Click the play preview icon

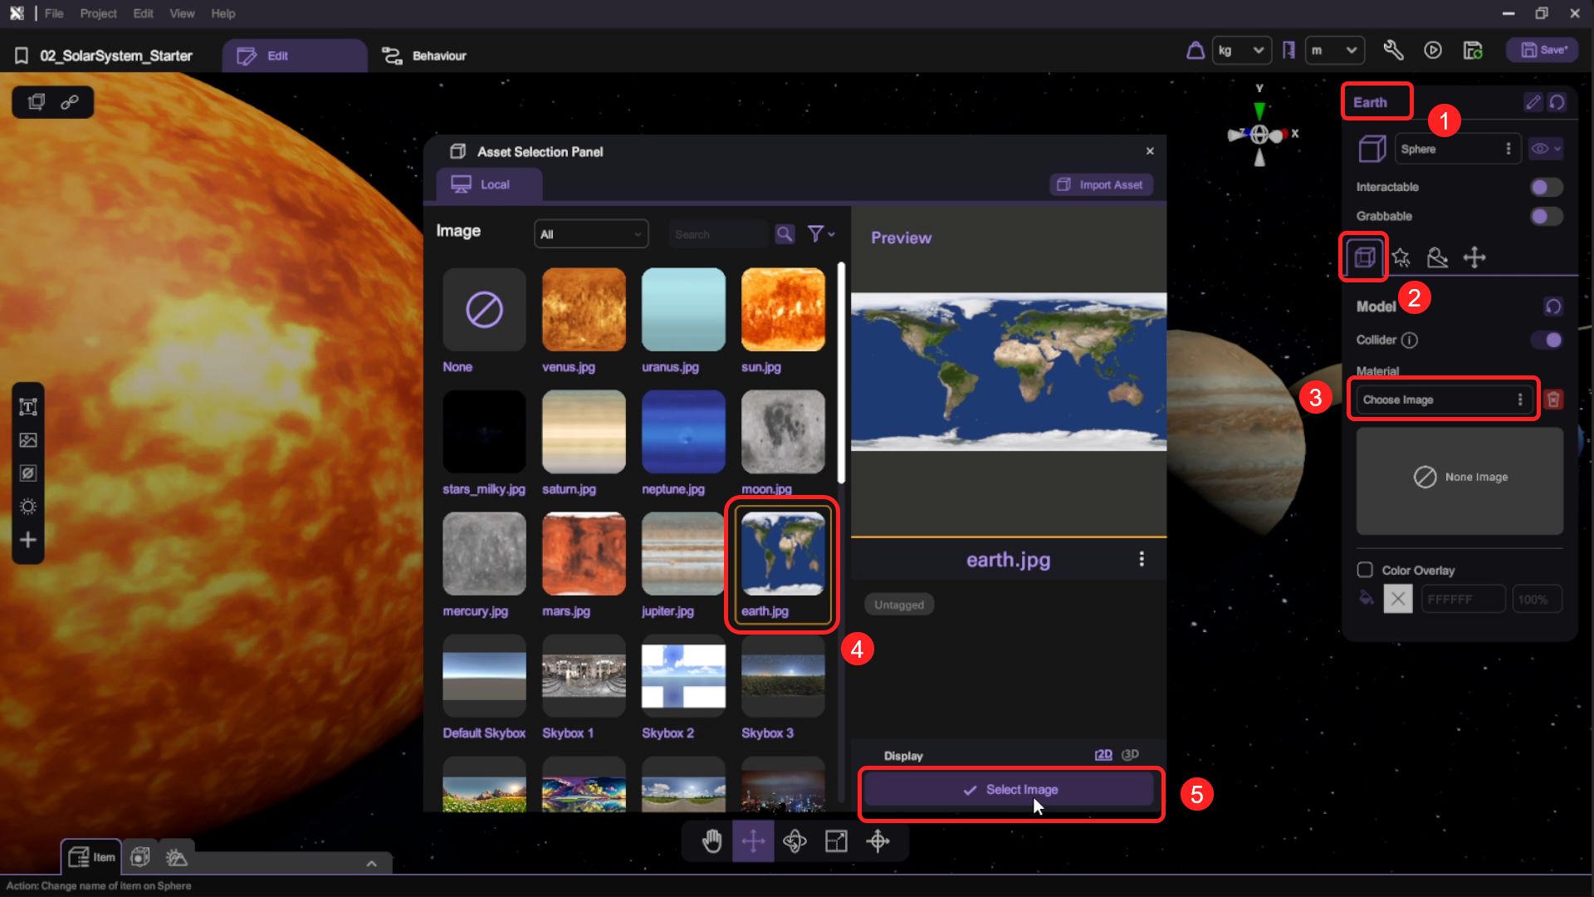tap(1433, 51)
